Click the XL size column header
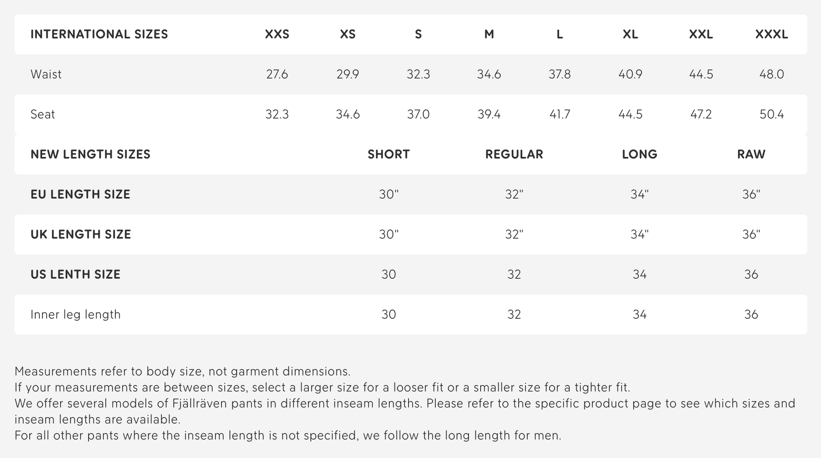This screenshot has height=458, width=821. click(630, 34)
